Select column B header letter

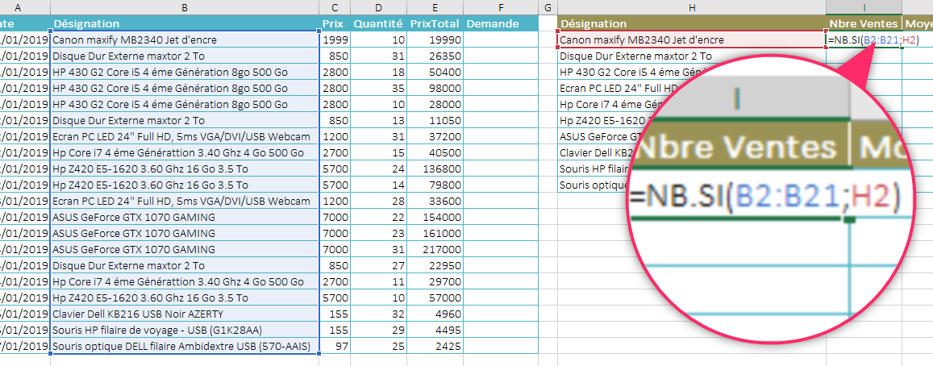pyautogui.click(x=185, y=8)
